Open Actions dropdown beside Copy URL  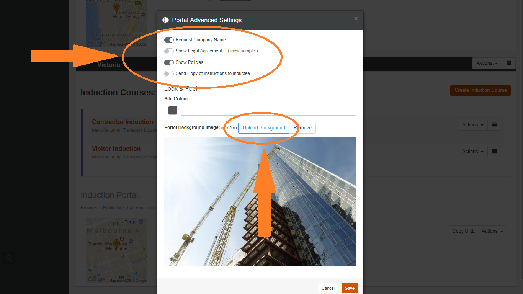click(492, 231)
